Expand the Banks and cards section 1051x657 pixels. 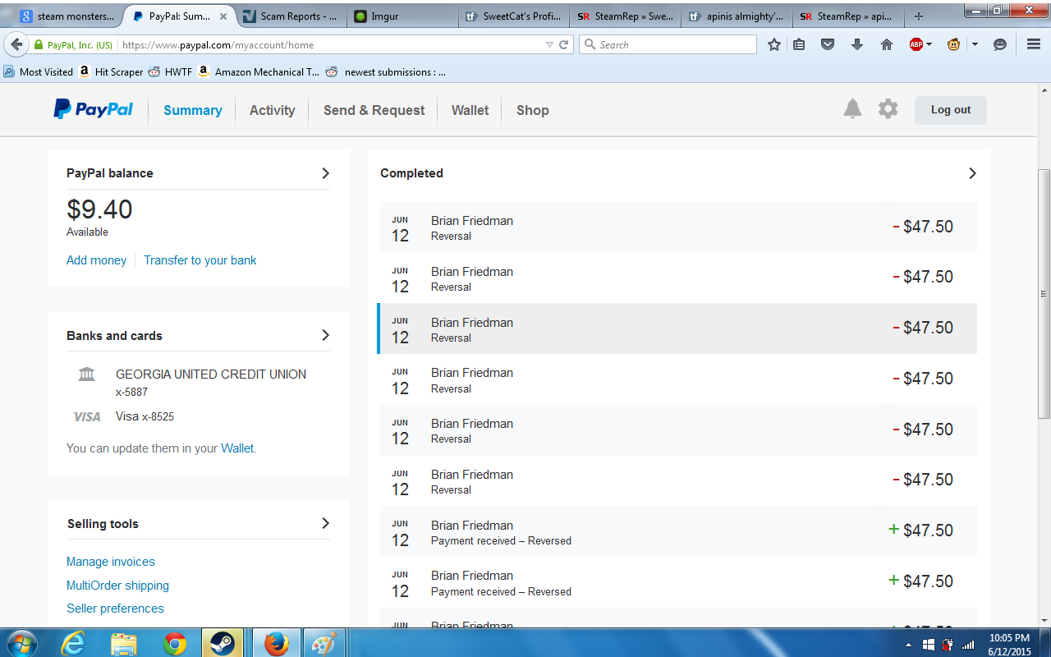point(325,335)
